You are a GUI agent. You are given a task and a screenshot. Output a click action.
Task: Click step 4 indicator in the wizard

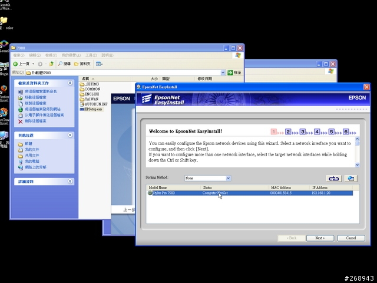tap(317, 131)
